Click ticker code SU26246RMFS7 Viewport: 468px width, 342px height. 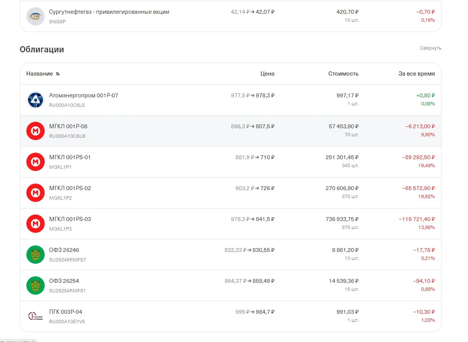(x=68, y=260)
